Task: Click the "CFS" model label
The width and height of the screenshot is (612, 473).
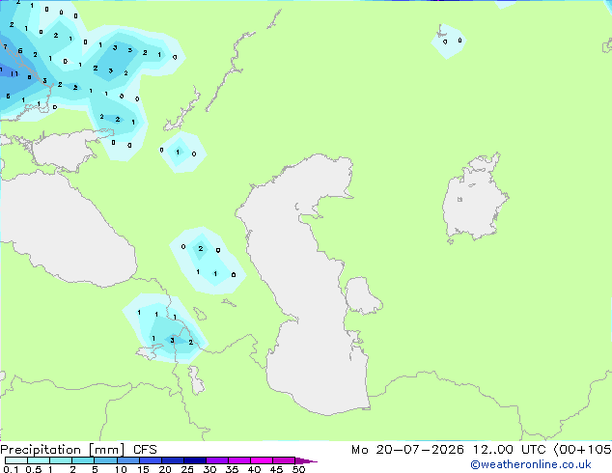Action: click(x=145, y=450)
